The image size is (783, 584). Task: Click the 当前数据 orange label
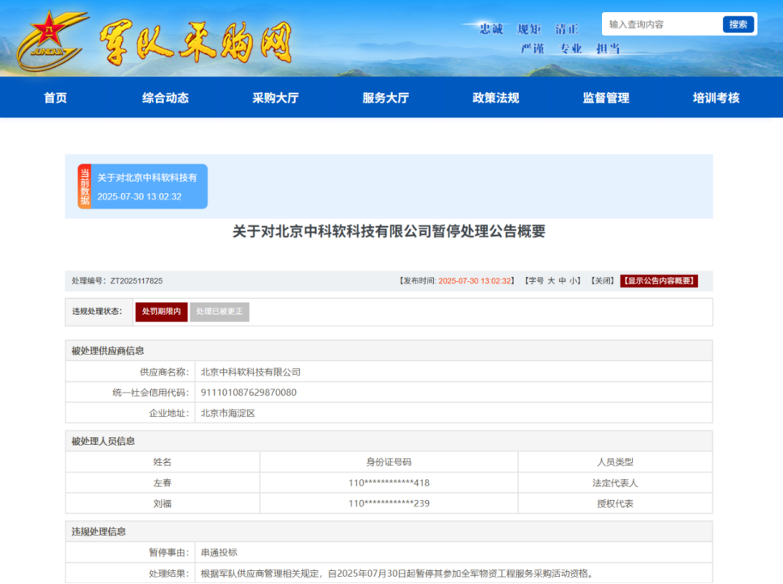click(x=84, y=187)
